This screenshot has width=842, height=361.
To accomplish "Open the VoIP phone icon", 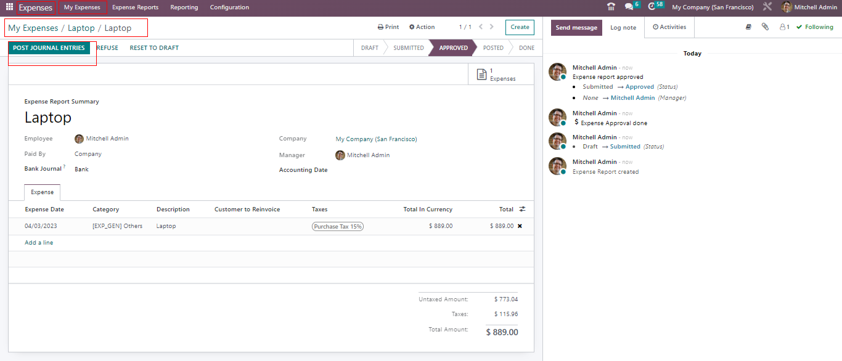I will tap(611, 7).
